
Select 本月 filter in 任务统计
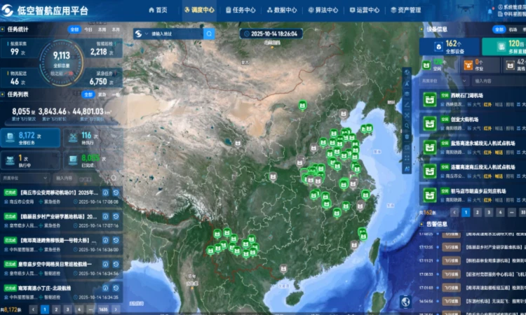[x=116, y=29]
